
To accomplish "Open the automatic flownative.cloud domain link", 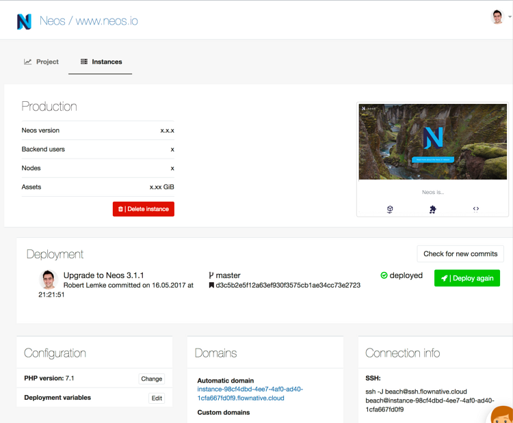I will [x=250, y=394].
